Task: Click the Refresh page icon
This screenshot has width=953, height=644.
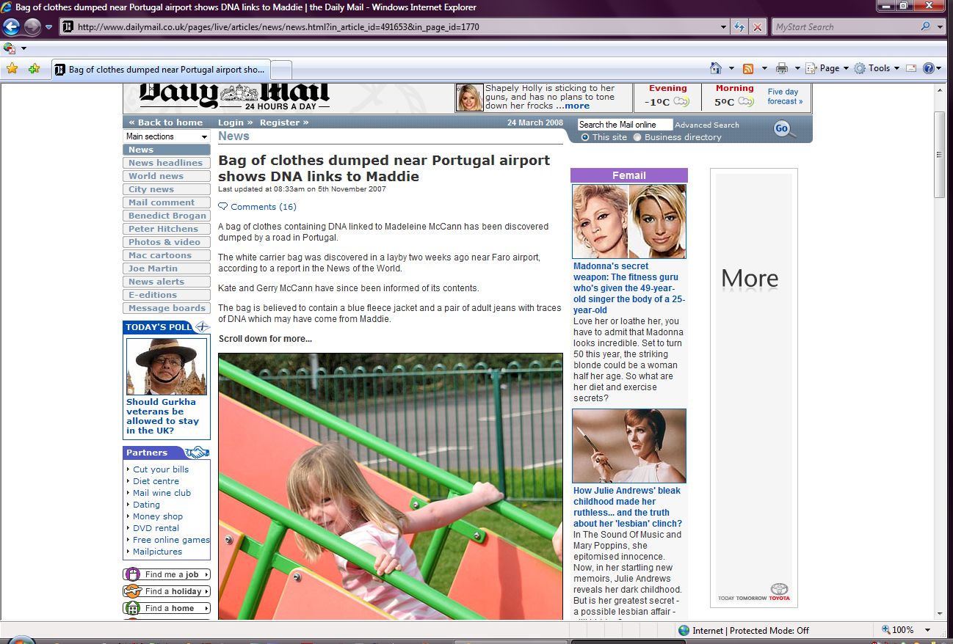Action: 740,27
